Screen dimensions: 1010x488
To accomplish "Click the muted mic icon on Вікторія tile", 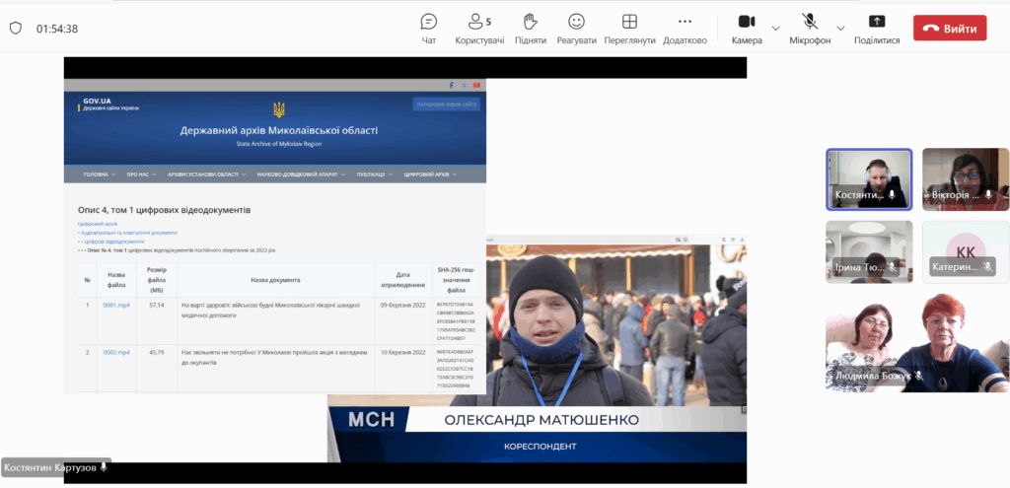I will (x=987, y=194).
